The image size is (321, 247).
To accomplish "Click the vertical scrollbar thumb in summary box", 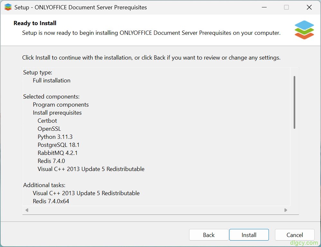I will [294, 102].
